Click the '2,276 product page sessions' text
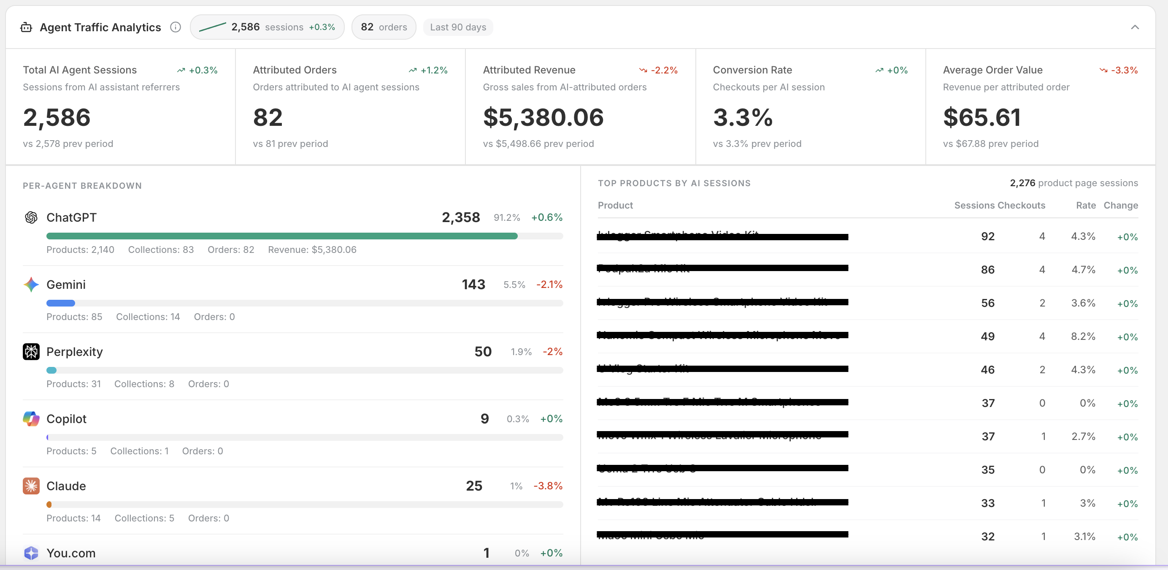The width and height of the screenshot is (1168, 570). click(1073, 183)
